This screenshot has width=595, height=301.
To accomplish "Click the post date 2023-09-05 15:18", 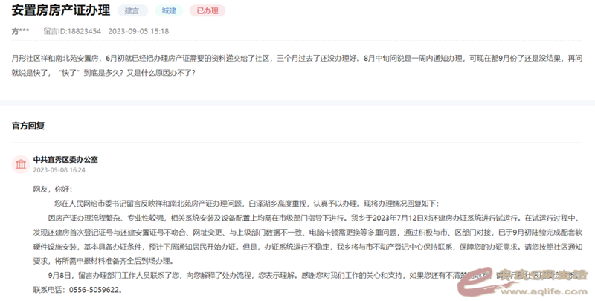I will tap(139, 32).
